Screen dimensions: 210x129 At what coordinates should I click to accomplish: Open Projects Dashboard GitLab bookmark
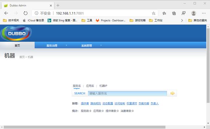tap(111, 20)
